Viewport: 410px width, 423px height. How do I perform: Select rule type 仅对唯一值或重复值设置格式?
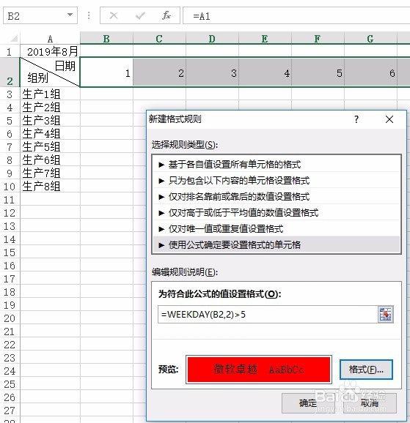coord(277,229)
